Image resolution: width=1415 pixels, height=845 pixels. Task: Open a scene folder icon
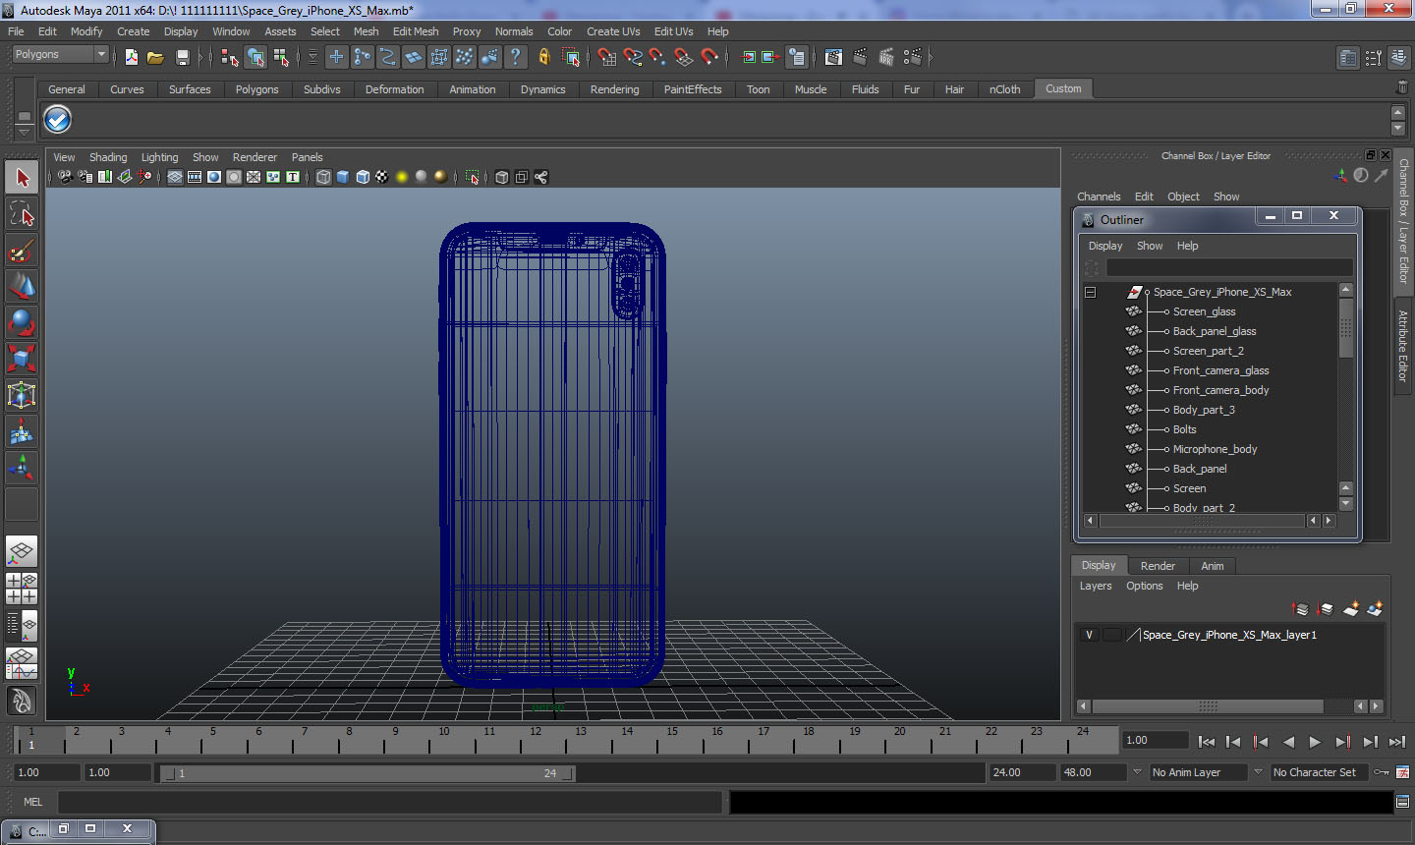tap(155, 57)
